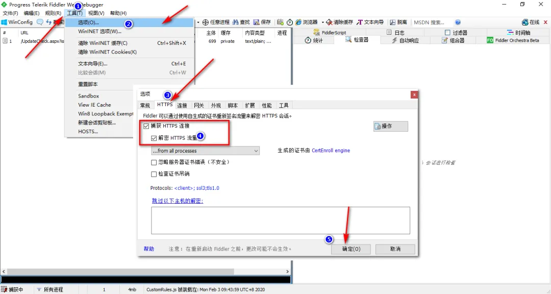Click the camera screenshot toolbar icon

280,22
